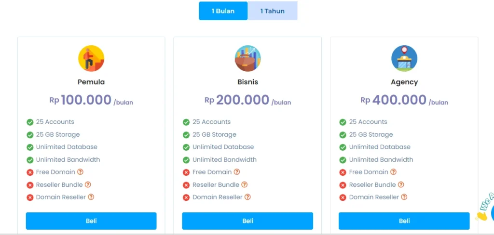Click the Reseller Bundle help icon in Pemula
Viewport: 494px width, 235px height.
[x=88, y=184]
